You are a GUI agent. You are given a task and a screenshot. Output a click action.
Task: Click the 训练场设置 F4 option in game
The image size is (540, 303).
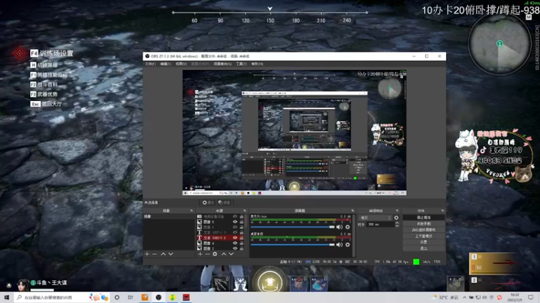pos(52,53)
